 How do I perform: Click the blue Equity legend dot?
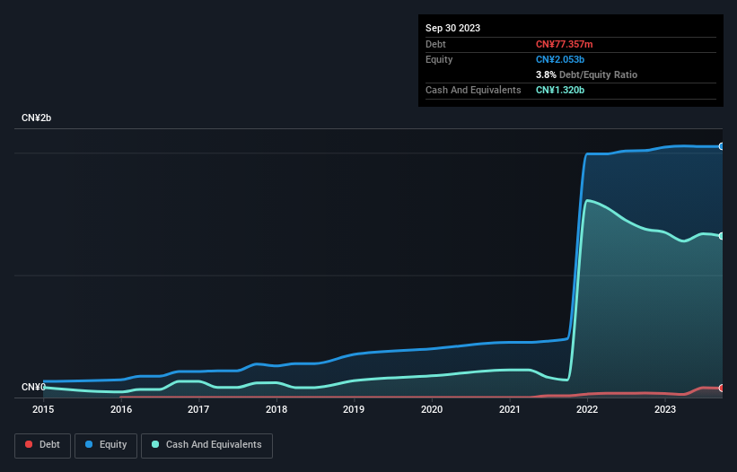[89, 444]
